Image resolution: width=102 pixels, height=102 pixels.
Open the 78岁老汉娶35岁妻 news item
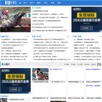(x=52, y=59)
